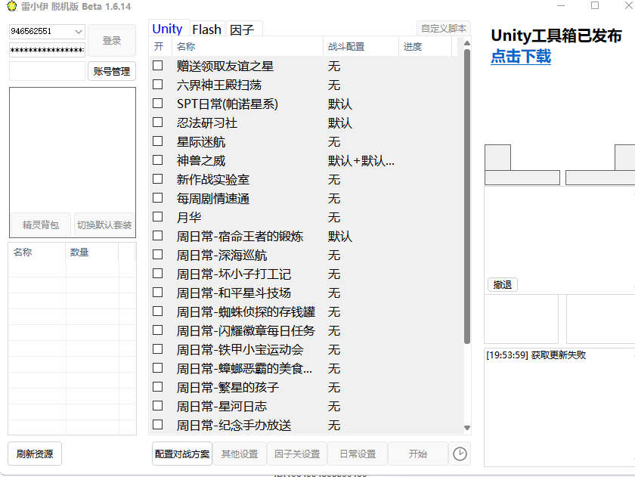Switch to the 因子 tab
The width and height of the screenshot is (635, 477).
243,29
